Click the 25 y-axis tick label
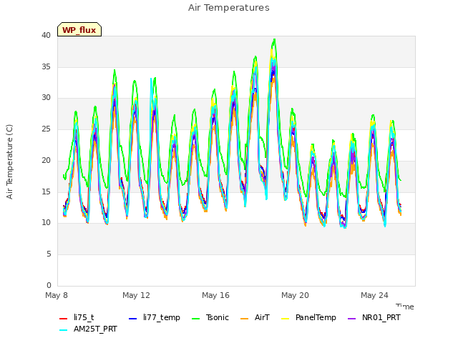The image size is (458, 343). (x=46, y=129)
